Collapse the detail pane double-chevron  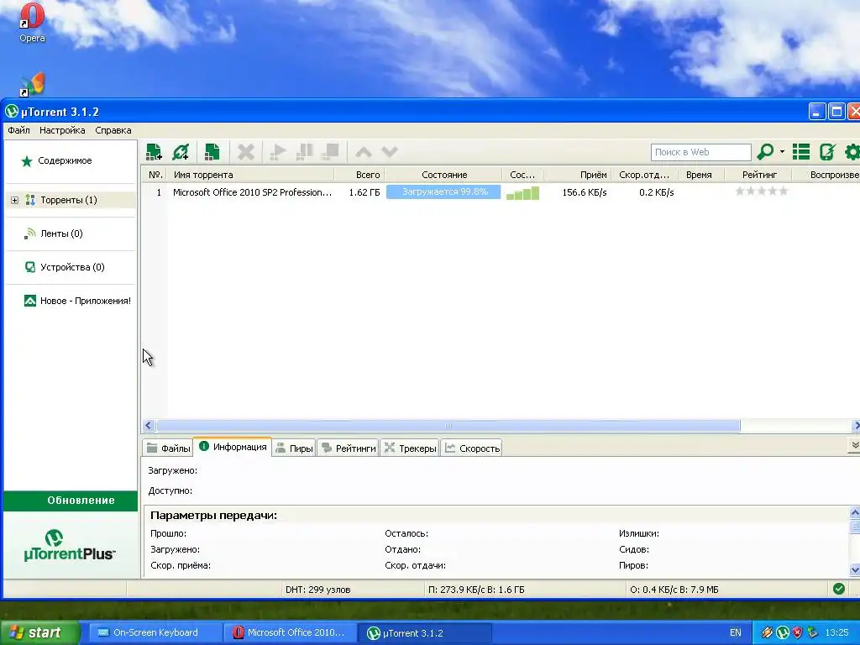coord(854,445)
